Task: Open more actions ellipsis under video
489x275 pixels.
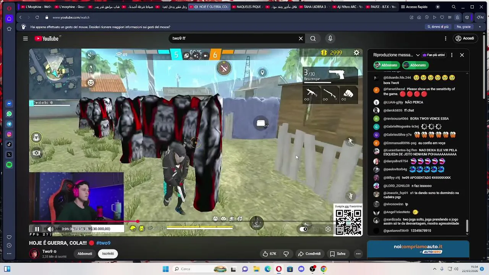Action: click(358, 254)
